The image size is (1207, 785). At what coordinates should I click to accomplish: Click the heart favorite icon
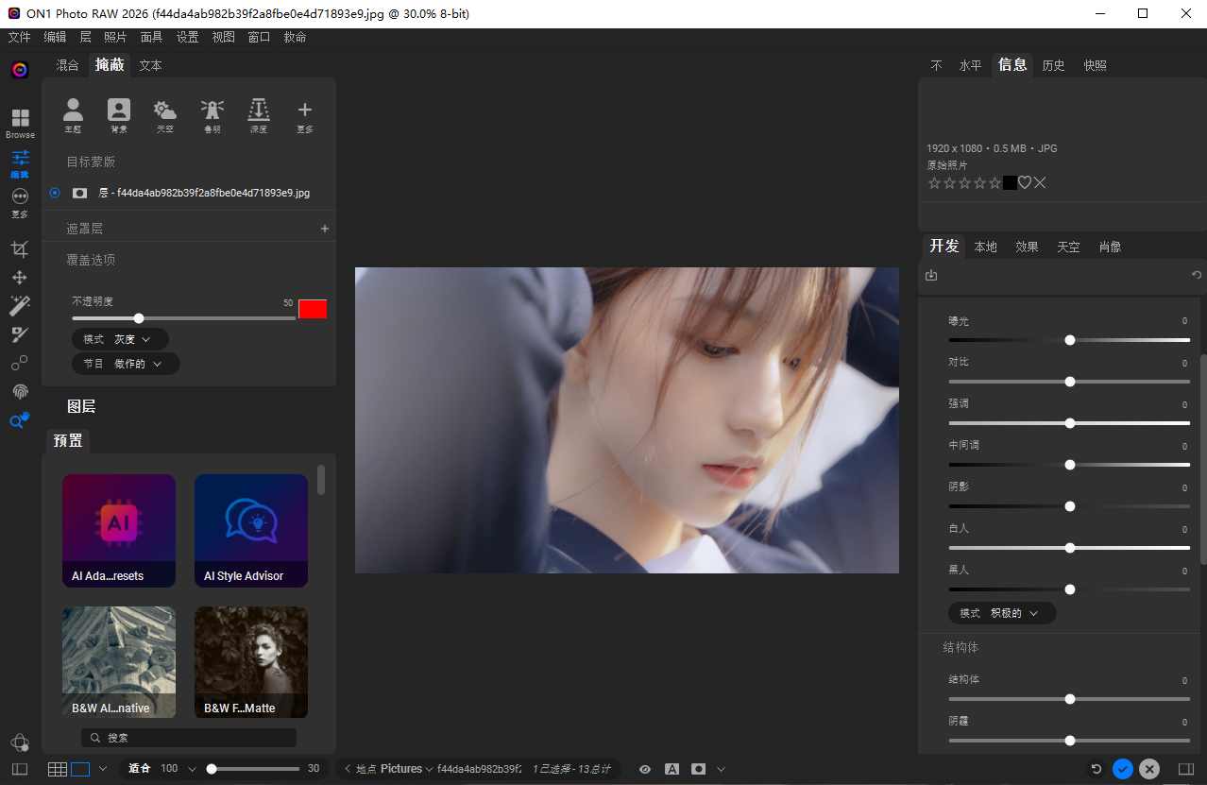coord(1025,182)
